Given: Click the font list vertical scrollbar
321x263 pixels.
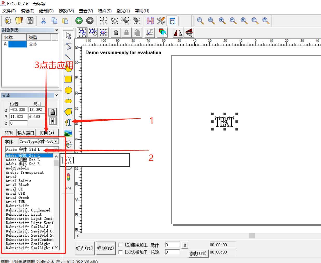Looking at the screenshot, I should [56, 202].
